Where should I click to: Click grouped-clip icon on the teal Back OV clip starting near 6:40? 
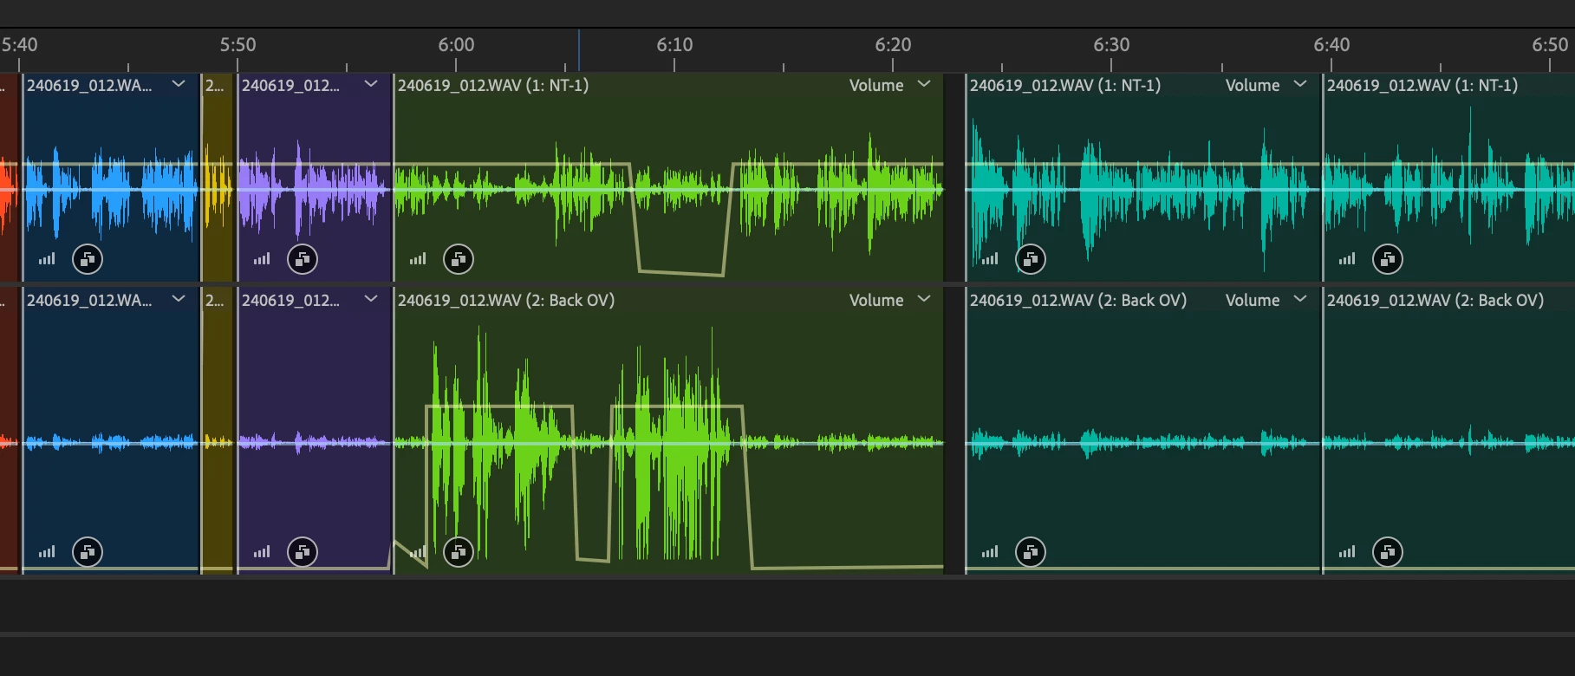coord(1388,552)
